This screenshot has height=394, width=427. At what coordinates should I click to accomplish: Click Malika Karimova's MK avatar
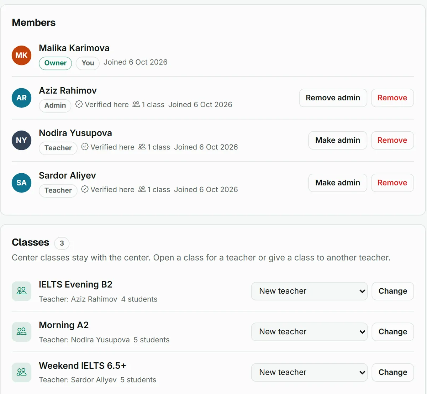coord(22,55)
